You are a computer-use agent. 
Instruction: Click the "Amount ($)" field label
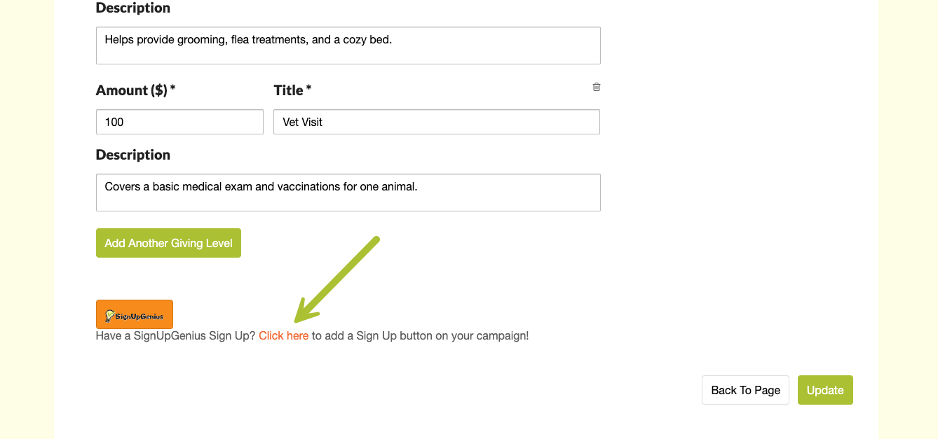131,90
